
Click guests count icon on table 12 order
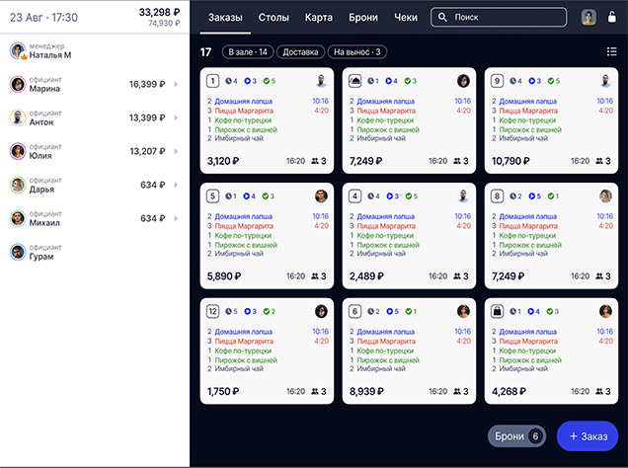[315, 392]
